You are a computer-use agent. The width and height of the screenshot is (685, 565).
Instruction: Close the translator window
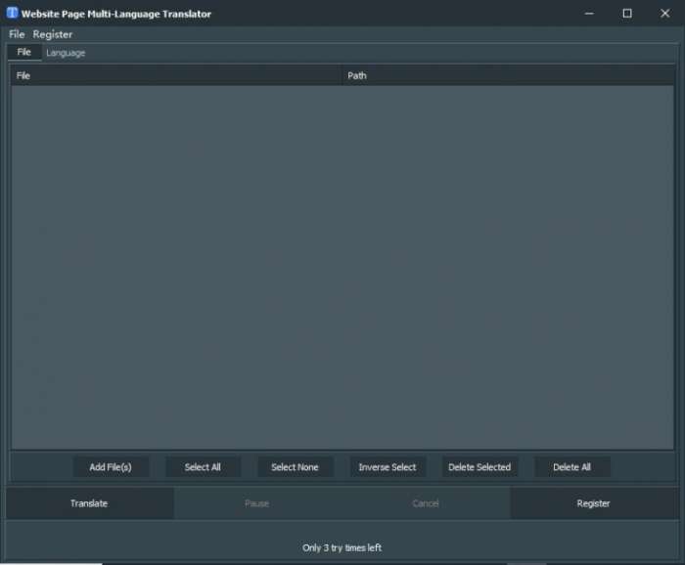coord(664,14)
